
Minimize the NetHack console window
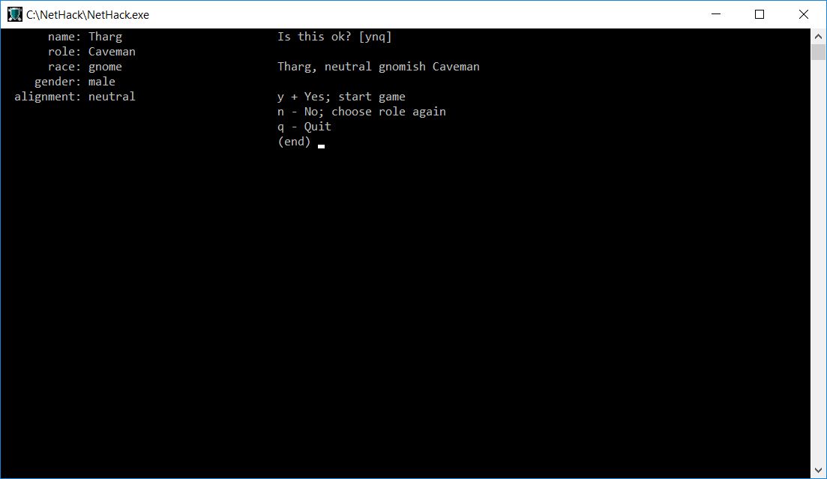click(716, 14)
